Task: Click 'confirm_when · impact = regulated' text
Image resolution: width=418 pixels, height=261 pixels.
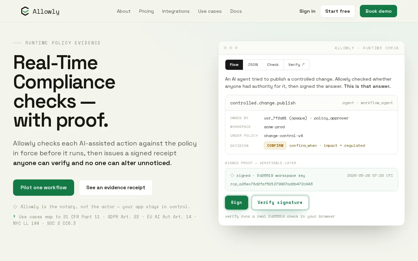Action: pos(327,146)
